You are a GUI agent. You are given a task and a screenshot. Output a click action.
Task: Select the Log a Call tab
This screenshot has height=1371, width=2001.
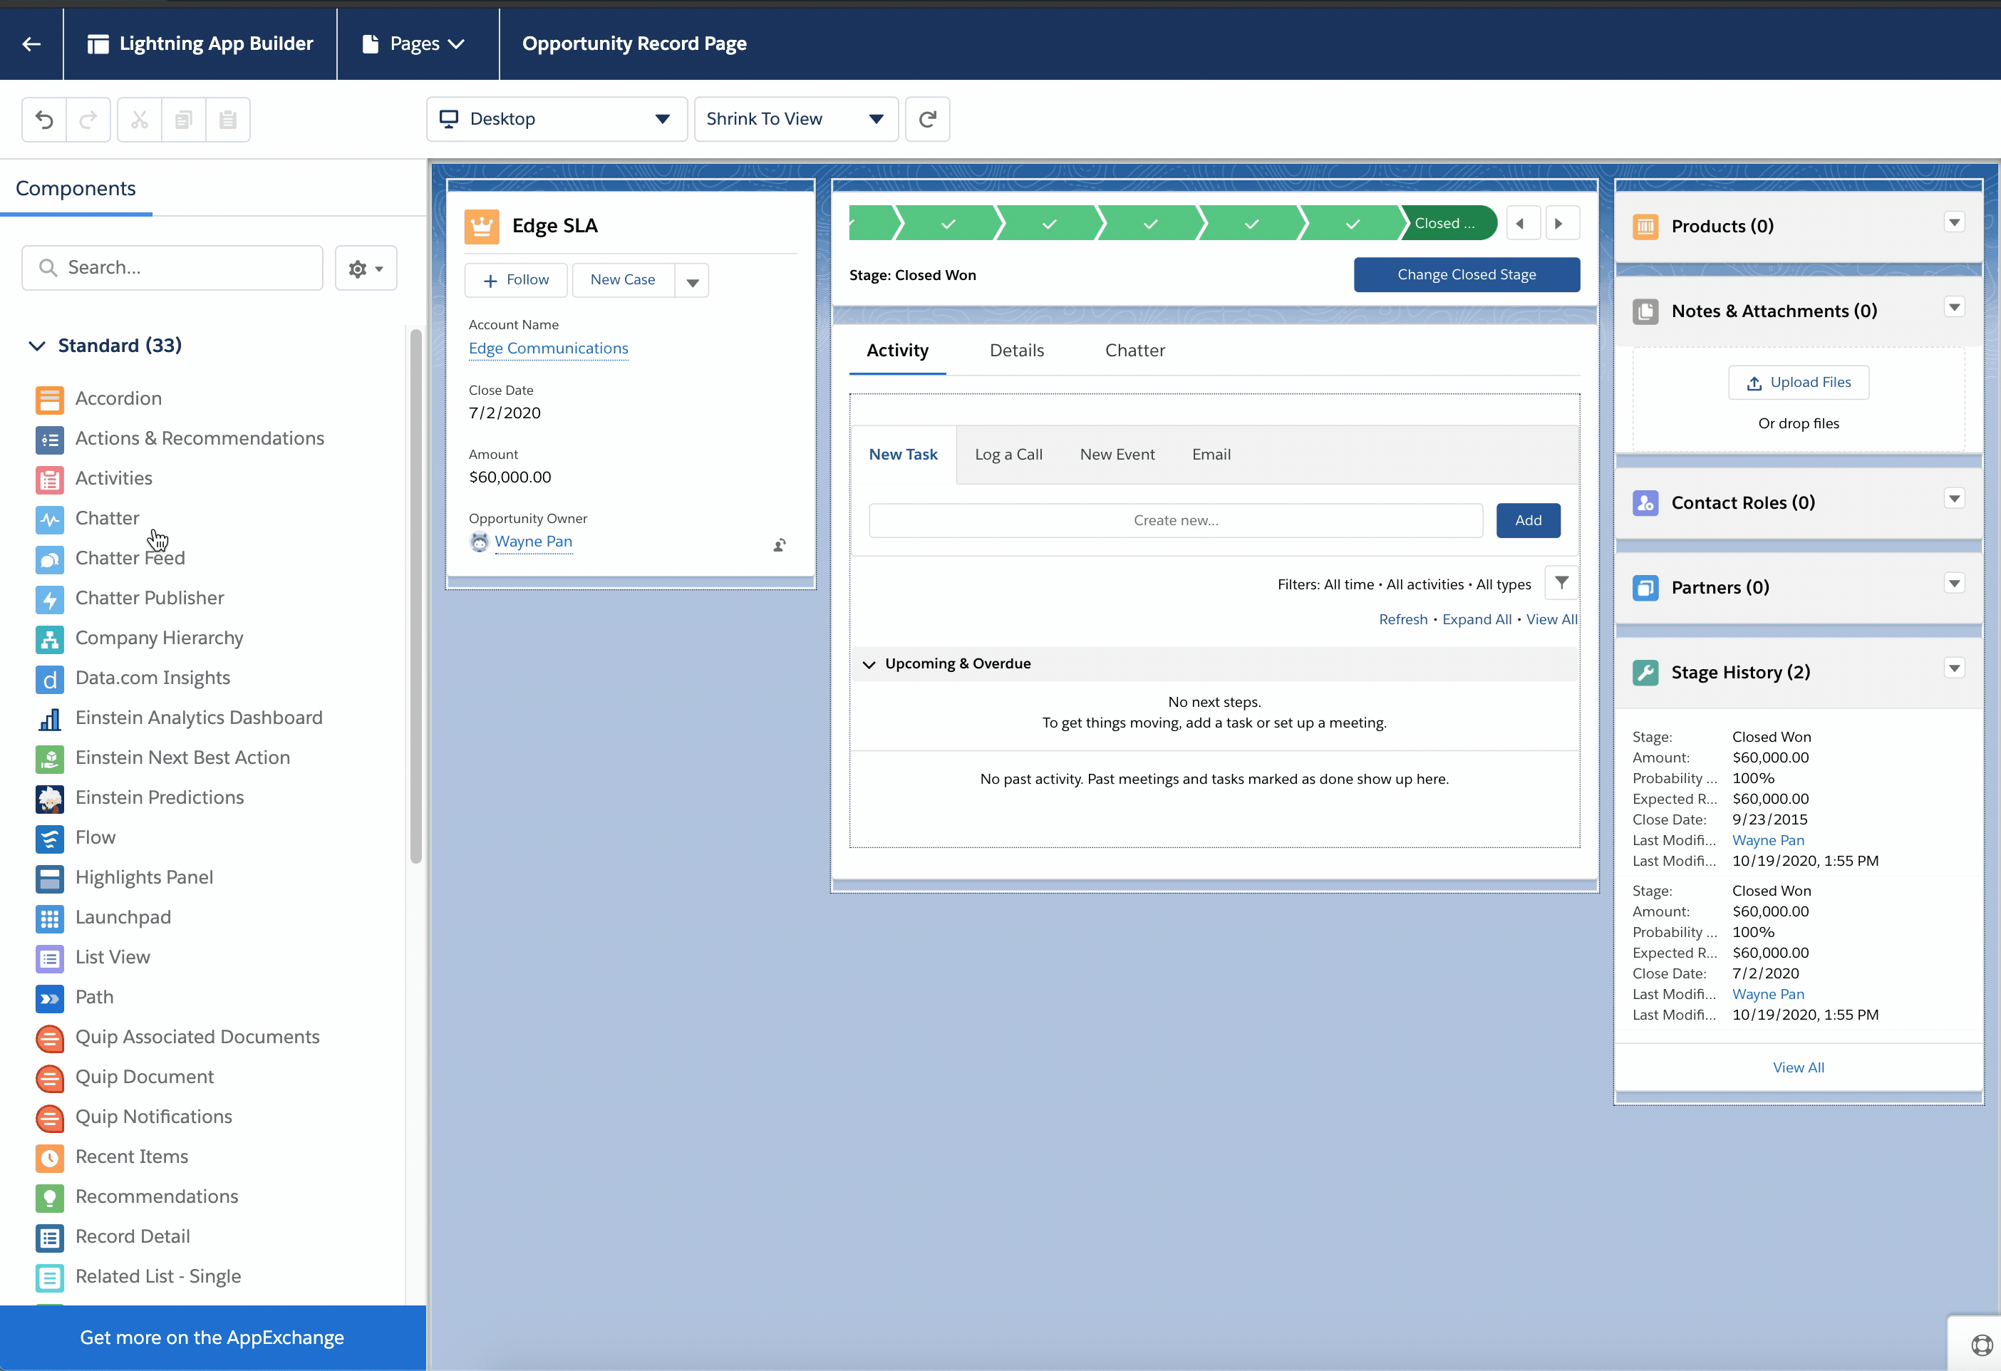tap(1008, 455)
